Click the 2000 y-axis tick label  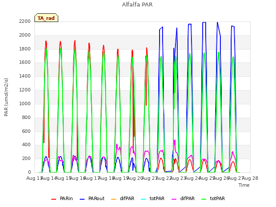(25, 35)
